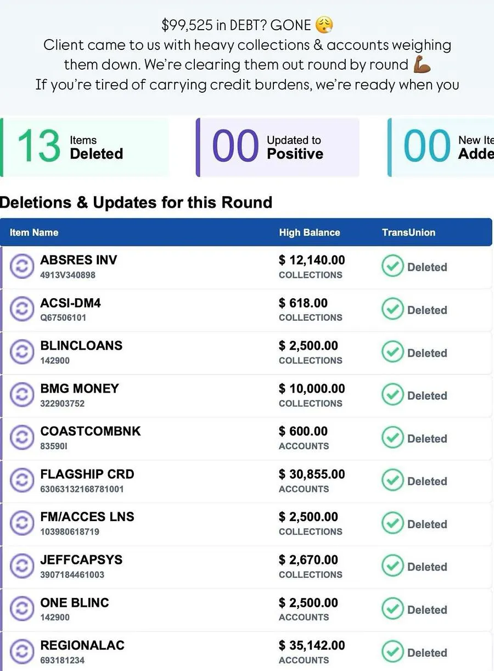Click the Item Name column header

coord(34,232)
